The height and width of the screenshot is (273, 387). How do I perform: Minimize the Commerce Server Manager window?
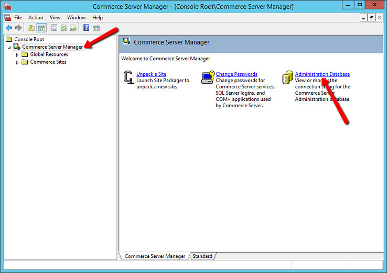tap(348, 5)
